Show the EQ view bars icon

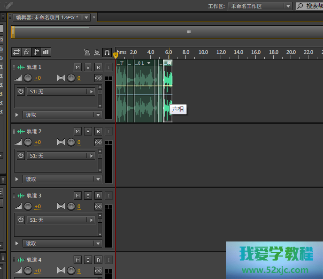pos(46,52)
